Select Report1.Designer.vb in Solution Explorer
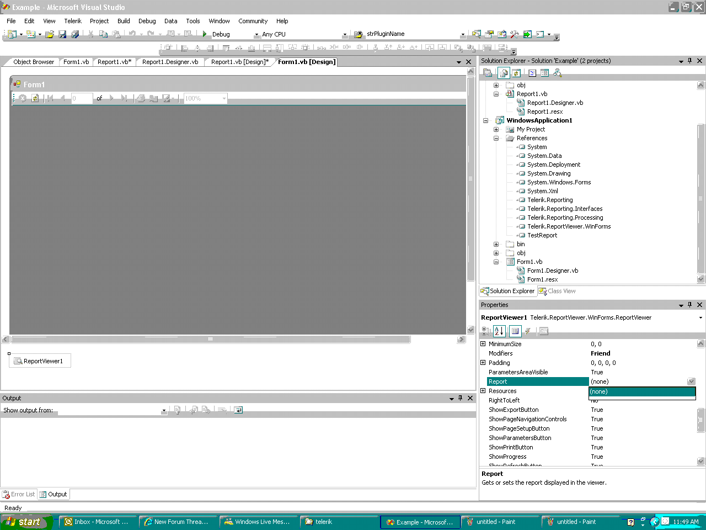Screen dimensions: 706x530 555,103
